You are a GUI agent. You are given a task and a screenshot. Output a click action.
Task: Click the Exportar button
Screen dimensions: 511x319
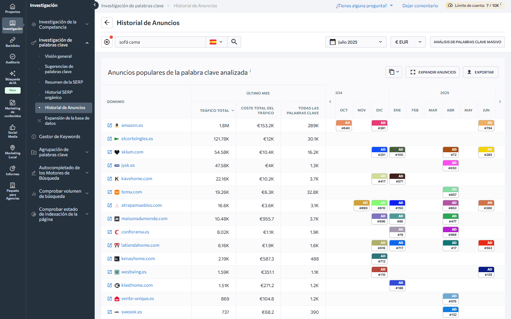(x=481, y=72)
